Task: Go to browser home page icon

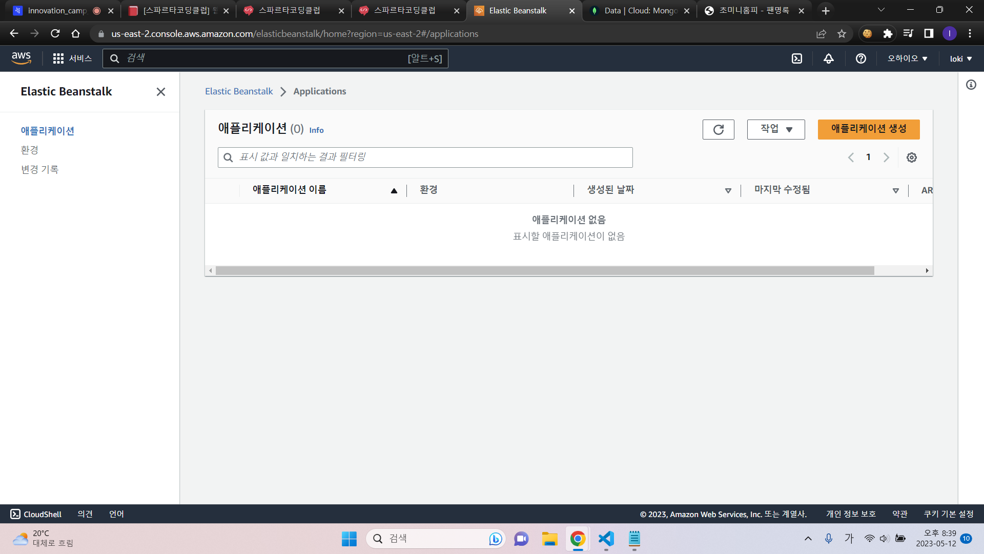Action: (x=76, y=33)
